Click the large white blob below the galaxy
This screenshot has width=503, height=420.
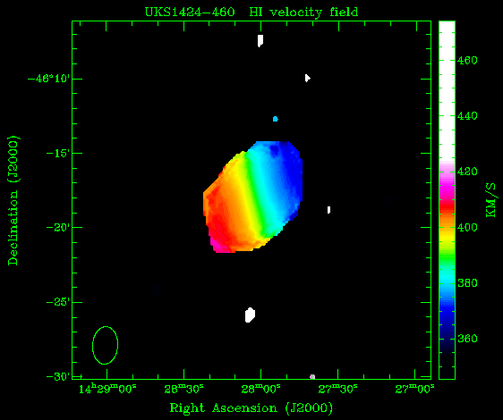250,315
